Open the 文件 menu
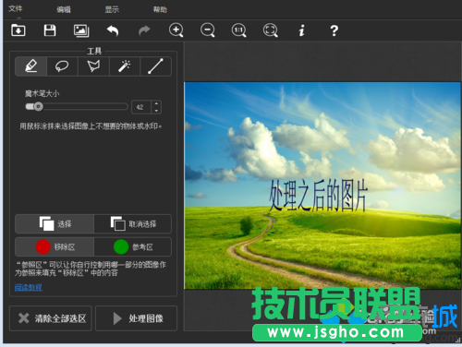 pos(16,8)
